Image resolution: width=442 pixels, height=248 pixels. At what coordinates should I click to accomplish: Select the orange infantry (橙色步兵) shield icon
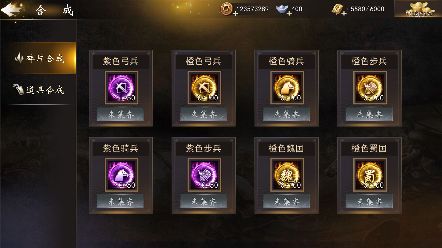pyautogui.click(x=370, y=88)
